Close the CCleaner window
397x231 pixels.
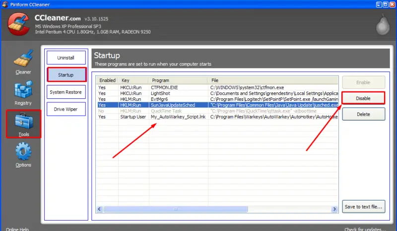pyautogui.click(x=392, y=4)
